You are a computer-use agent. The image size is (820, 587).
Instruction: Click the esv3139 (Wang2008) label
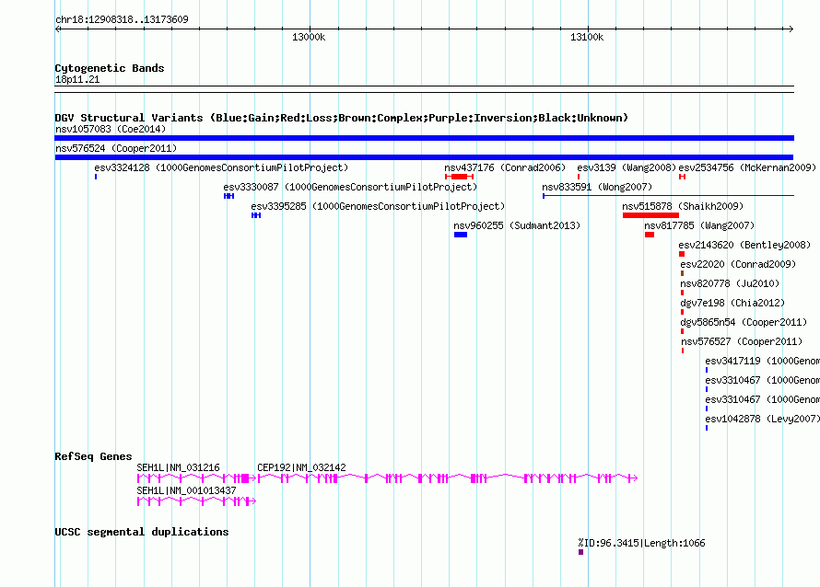point(627,167)
